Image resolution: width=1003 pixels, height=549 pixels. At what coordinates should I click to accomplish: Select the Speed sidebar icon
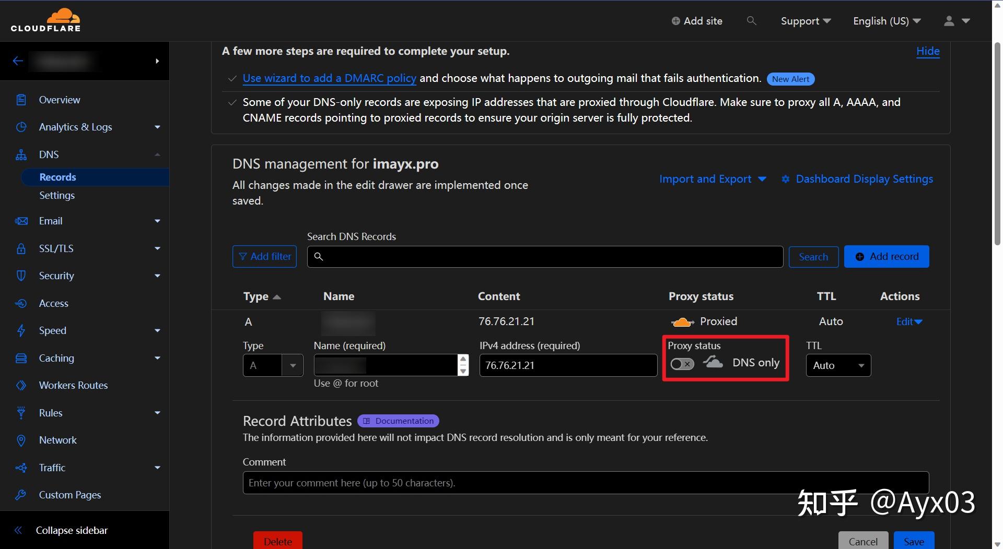(x=21, y=330)
